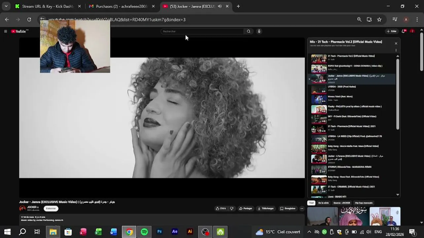This screenshot has width=424, height=238.
Task: Play SKY - Fi Darbi playlist entry
Action: click(x=352, y=119)
